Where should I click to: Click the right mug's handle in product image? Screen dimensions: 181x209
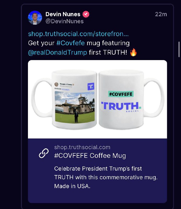click(154, 98)
